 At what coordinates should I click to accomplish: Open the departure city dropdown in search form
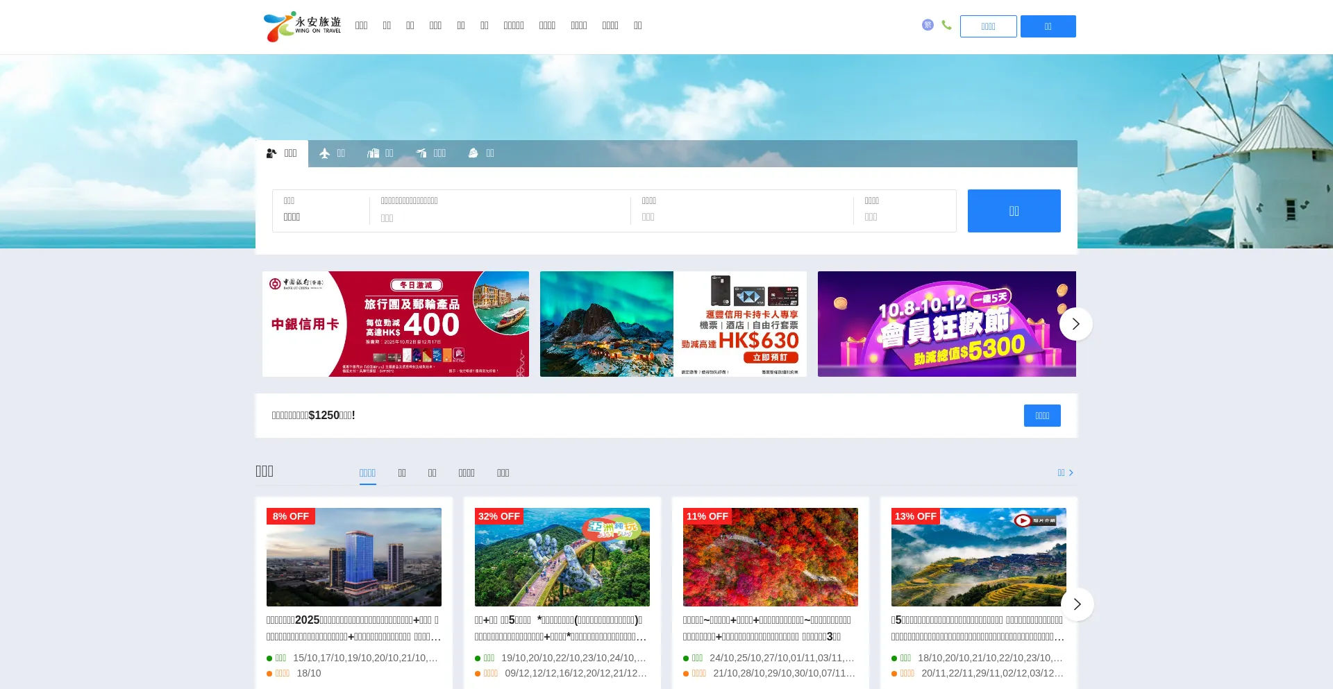pos(320,211)
